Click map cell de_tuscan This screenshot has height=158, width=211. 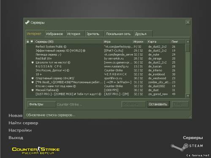point(155,67)
